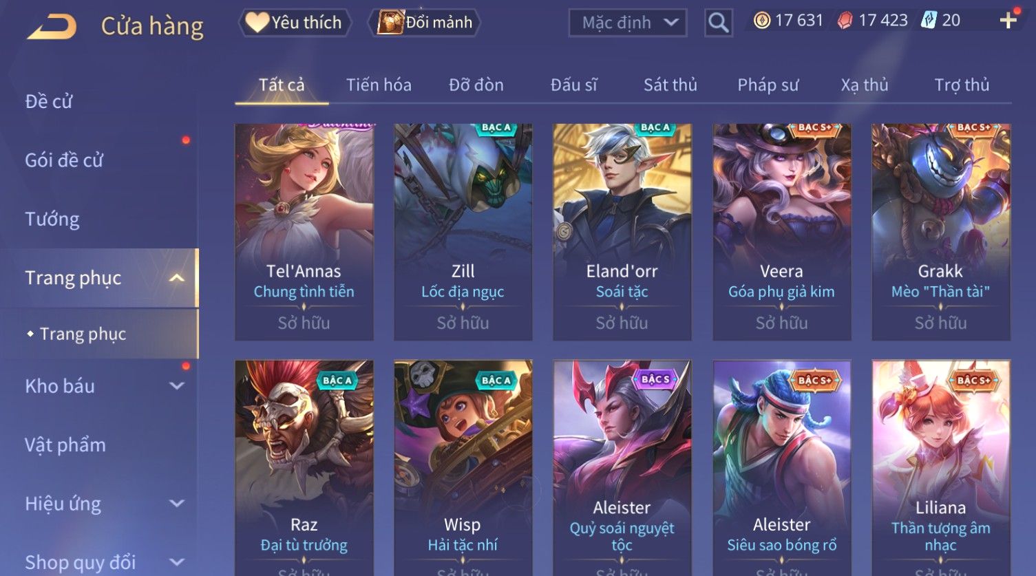
Task: Switch to the Pháp sư tab
Action: pos(768,85)
